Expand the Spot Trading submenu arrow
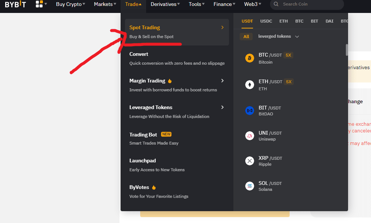This screenshot has width=371, height=223. [x=222, y=27]
